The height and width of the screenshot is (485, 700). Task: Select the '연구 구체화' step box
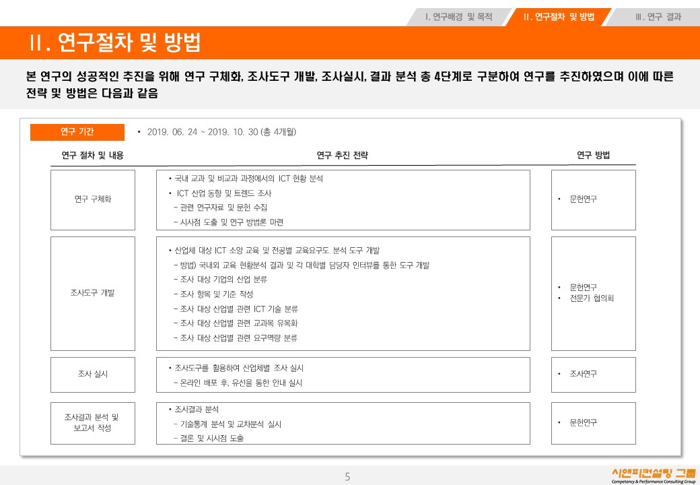point(93,199)
